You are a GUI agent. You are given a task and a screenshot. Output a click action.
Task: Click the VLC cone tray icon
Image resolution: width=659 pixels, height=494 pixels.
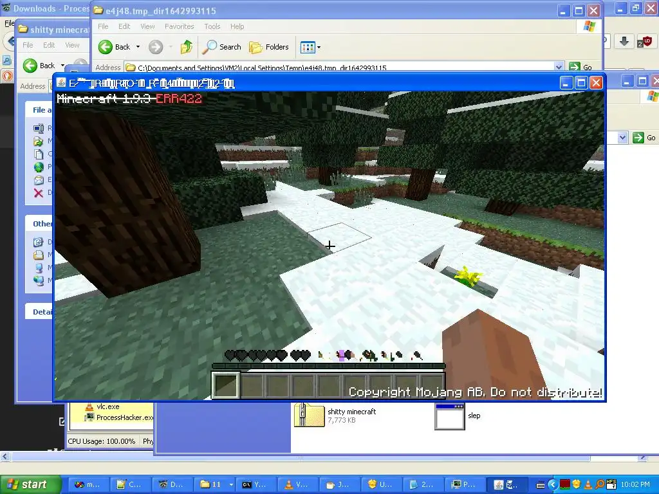[x=588, y=485]
